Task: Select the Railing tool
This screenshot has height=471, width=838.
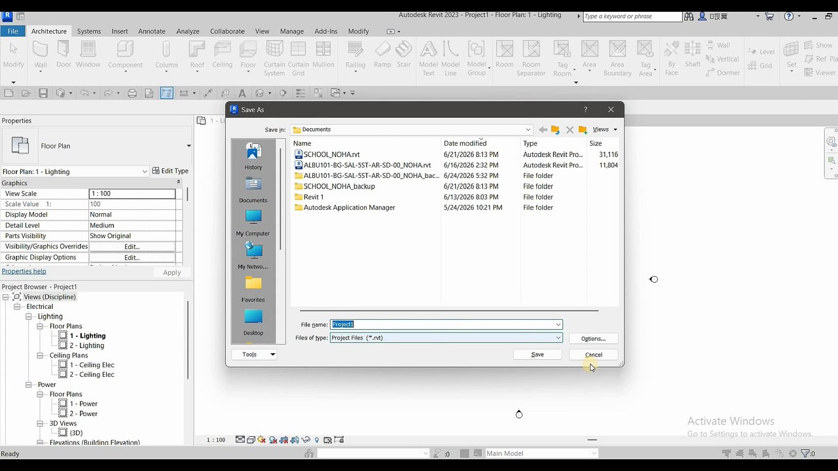Action: pyautogui.click(x=355, y=55)
